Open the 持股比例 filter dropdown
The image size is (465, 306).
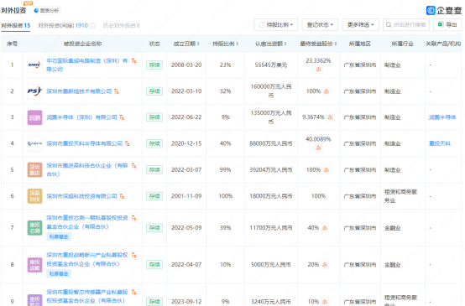pyautogui.click(x=276, y=25)
